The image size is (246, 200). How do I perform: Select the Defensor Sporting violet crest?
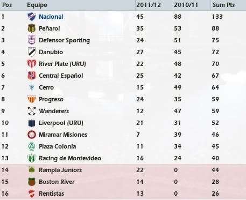click(x=32, y=40)
